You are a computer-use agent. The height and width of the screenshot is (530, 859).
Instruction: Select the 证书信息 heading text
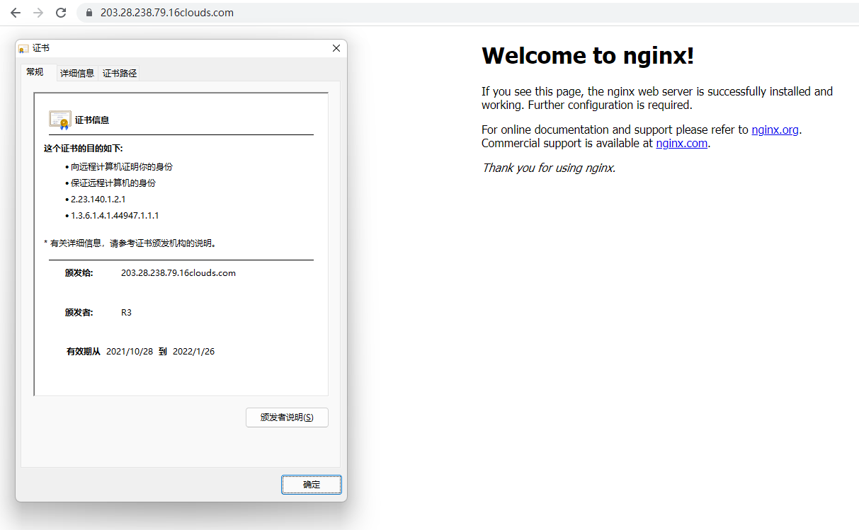92,120
